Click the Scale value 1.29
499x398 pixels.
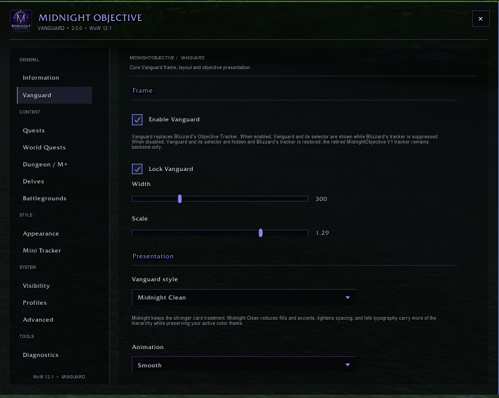pos(322,233)
